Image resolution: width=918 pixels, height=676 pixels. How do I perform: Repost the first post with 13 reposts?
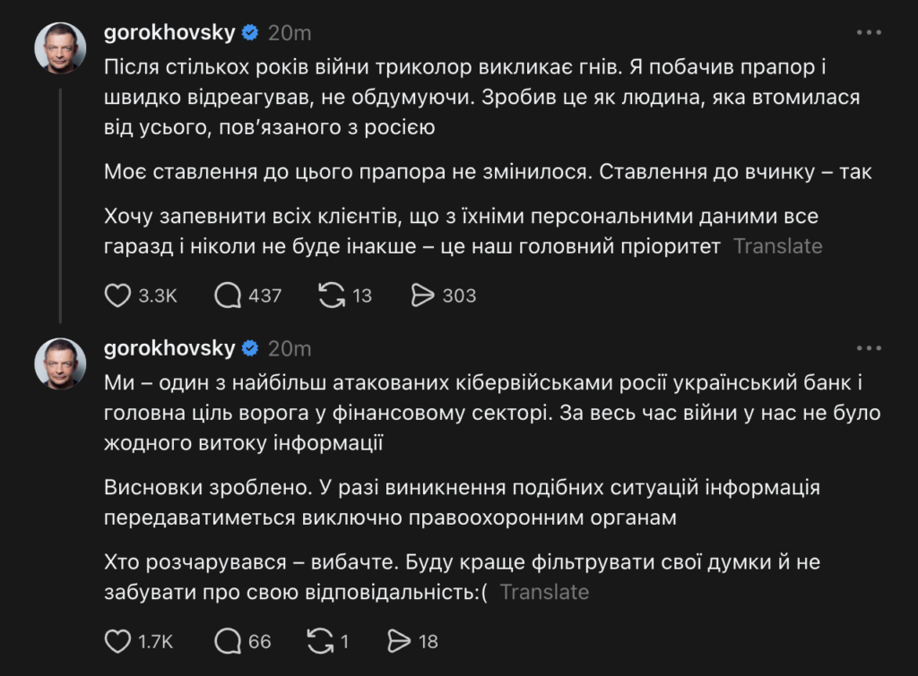point(333,295)
